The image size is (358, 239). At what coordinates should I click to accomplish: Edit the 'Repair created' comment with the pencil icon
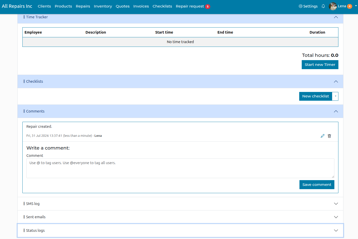click(323, 136)
